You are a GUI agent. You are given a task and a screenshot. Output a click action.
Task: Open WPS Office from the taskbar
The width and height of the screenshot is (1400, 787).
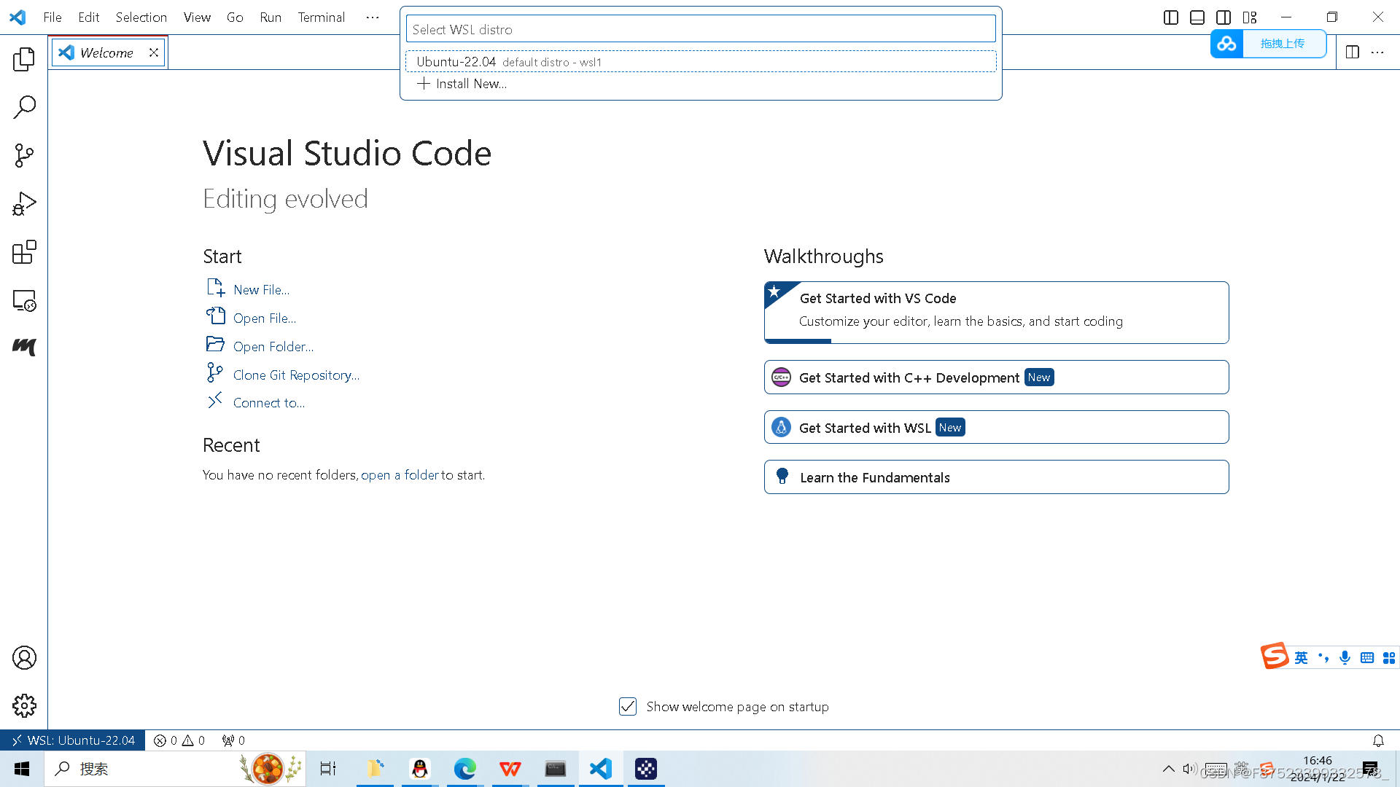pos(510,769)
